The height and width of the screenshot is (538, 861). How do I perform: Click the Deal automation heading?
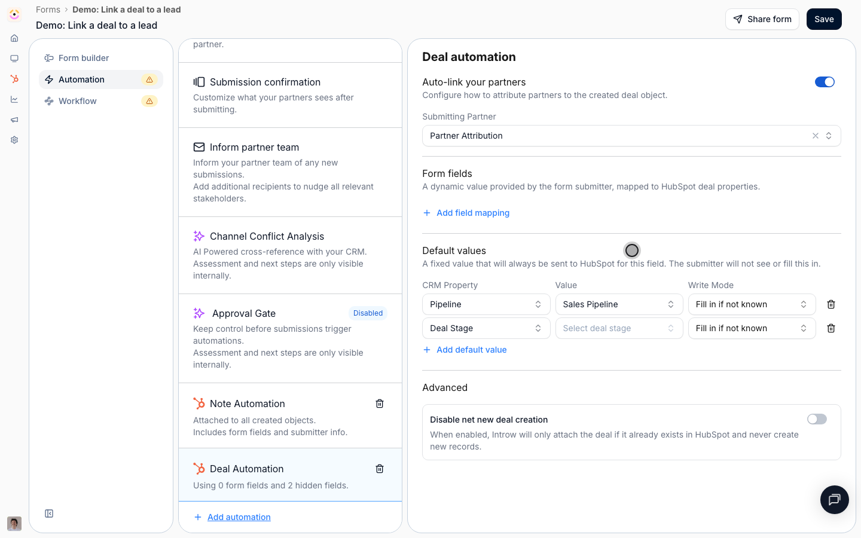(x=469, y=57)
